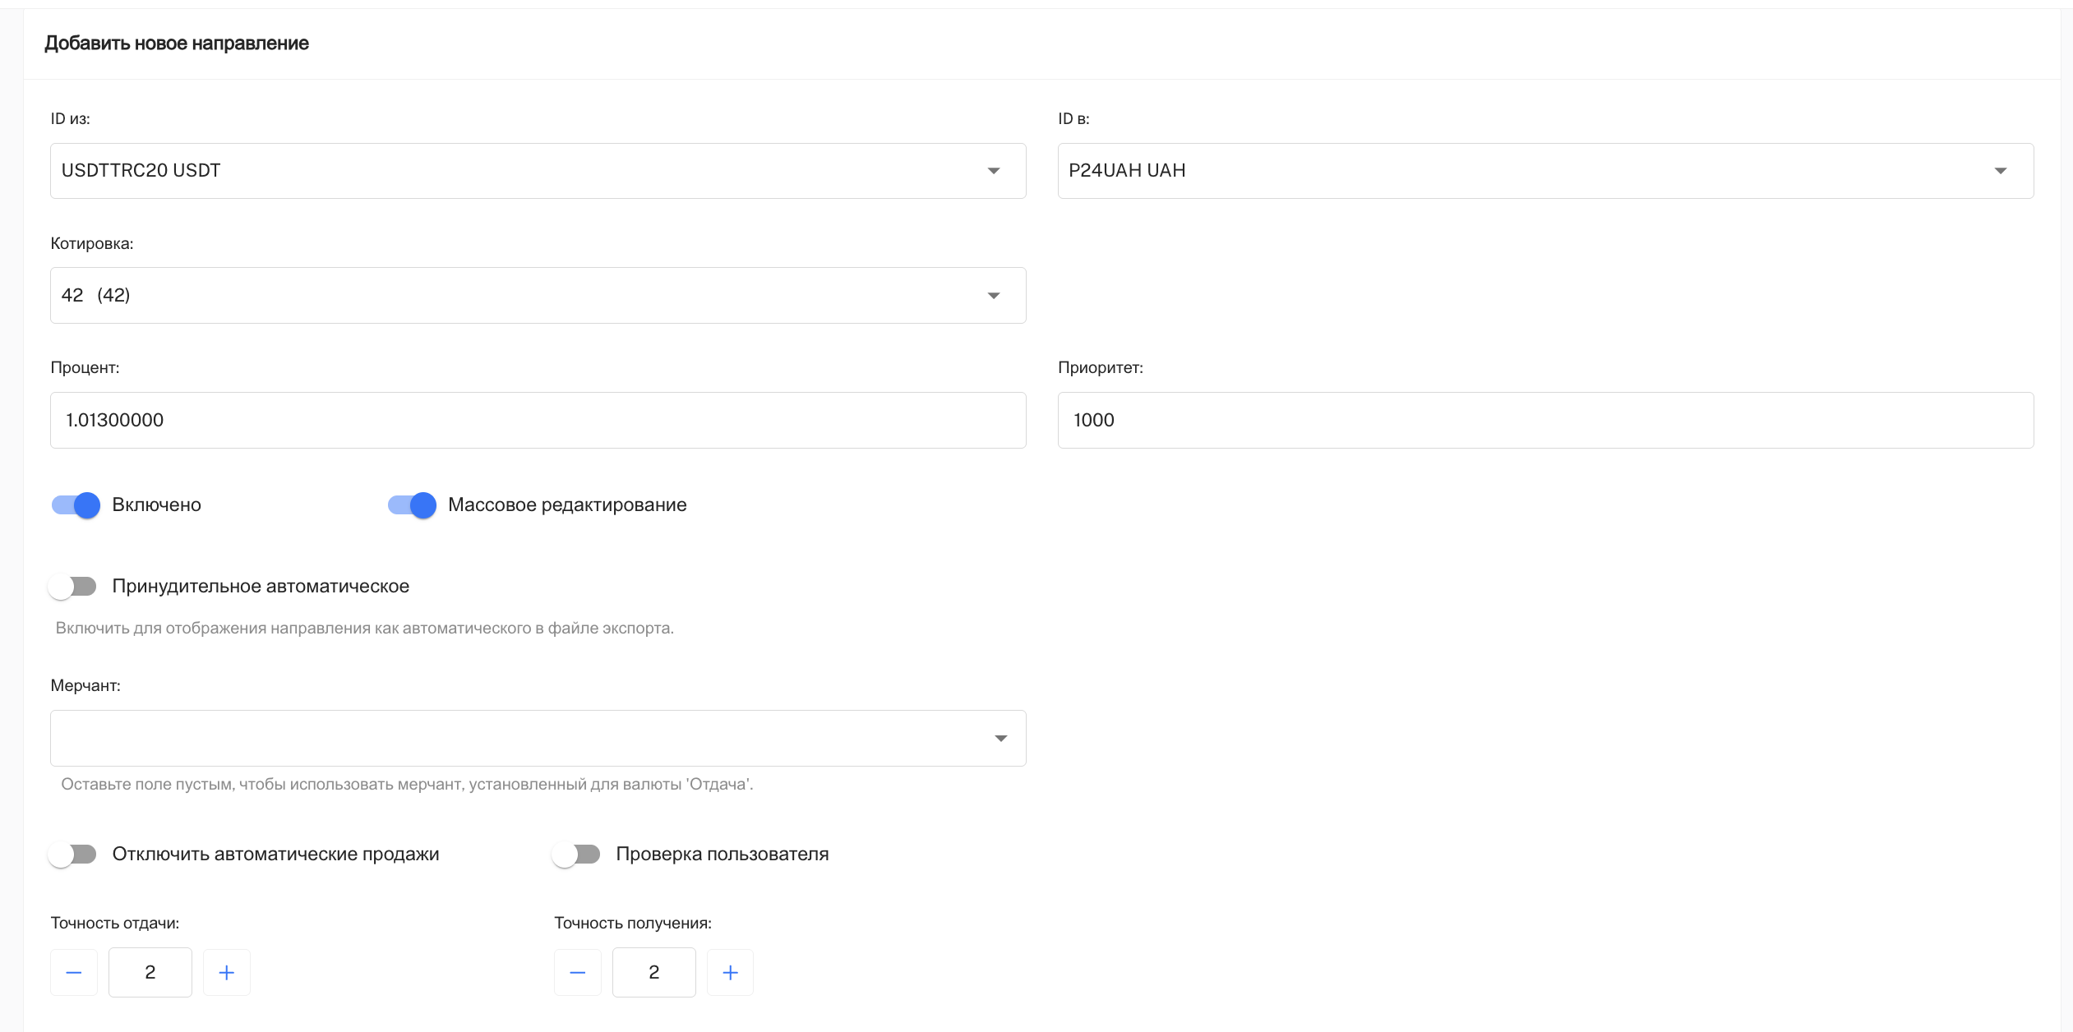Click the Процент input field
This screenshot has height=1032, width=2073.
coord(538,421)
